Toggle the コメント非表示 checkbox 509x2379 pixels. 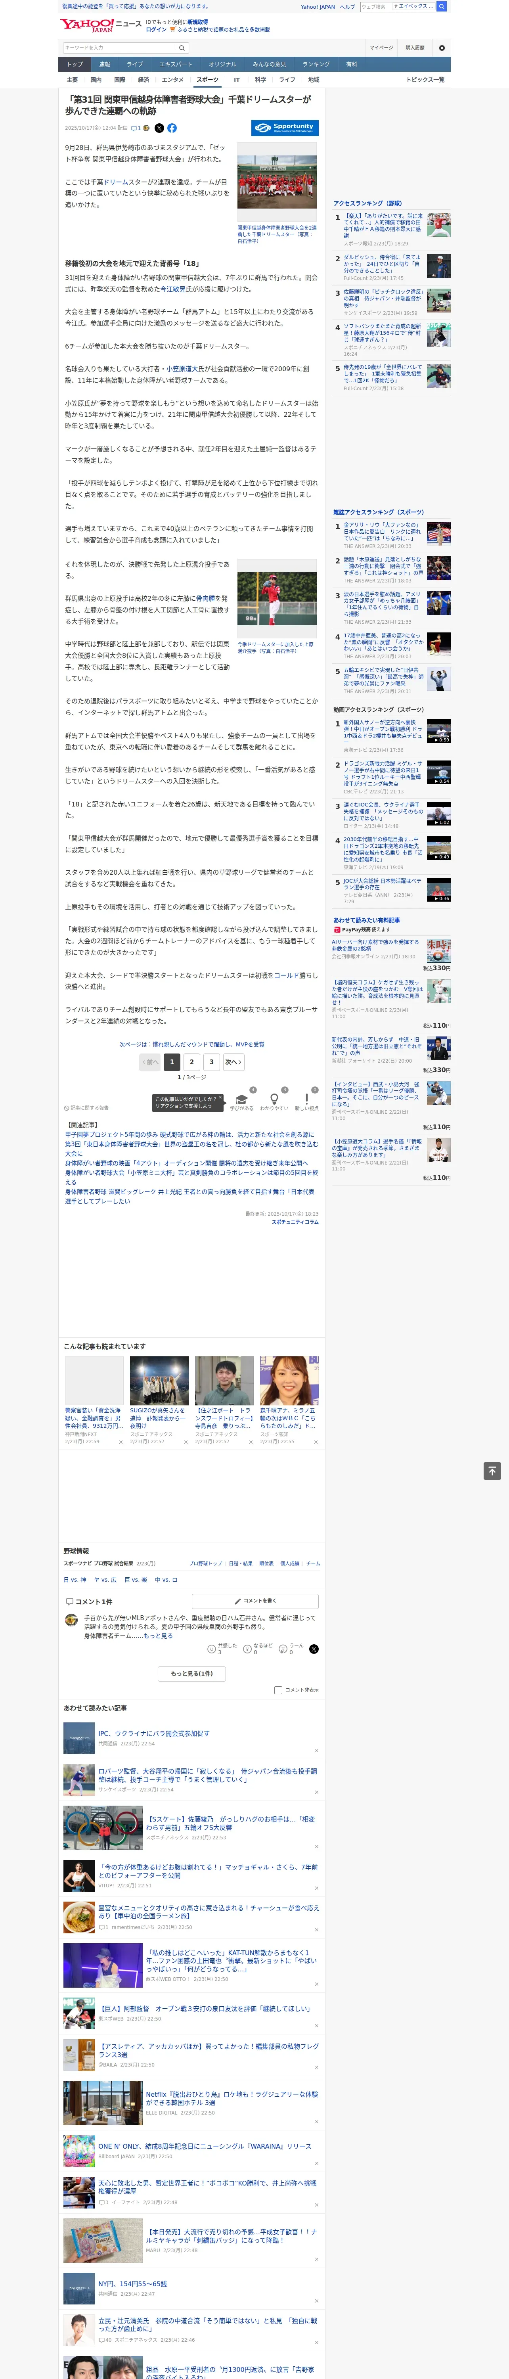pyautogui.click(x=278, y=1690)
